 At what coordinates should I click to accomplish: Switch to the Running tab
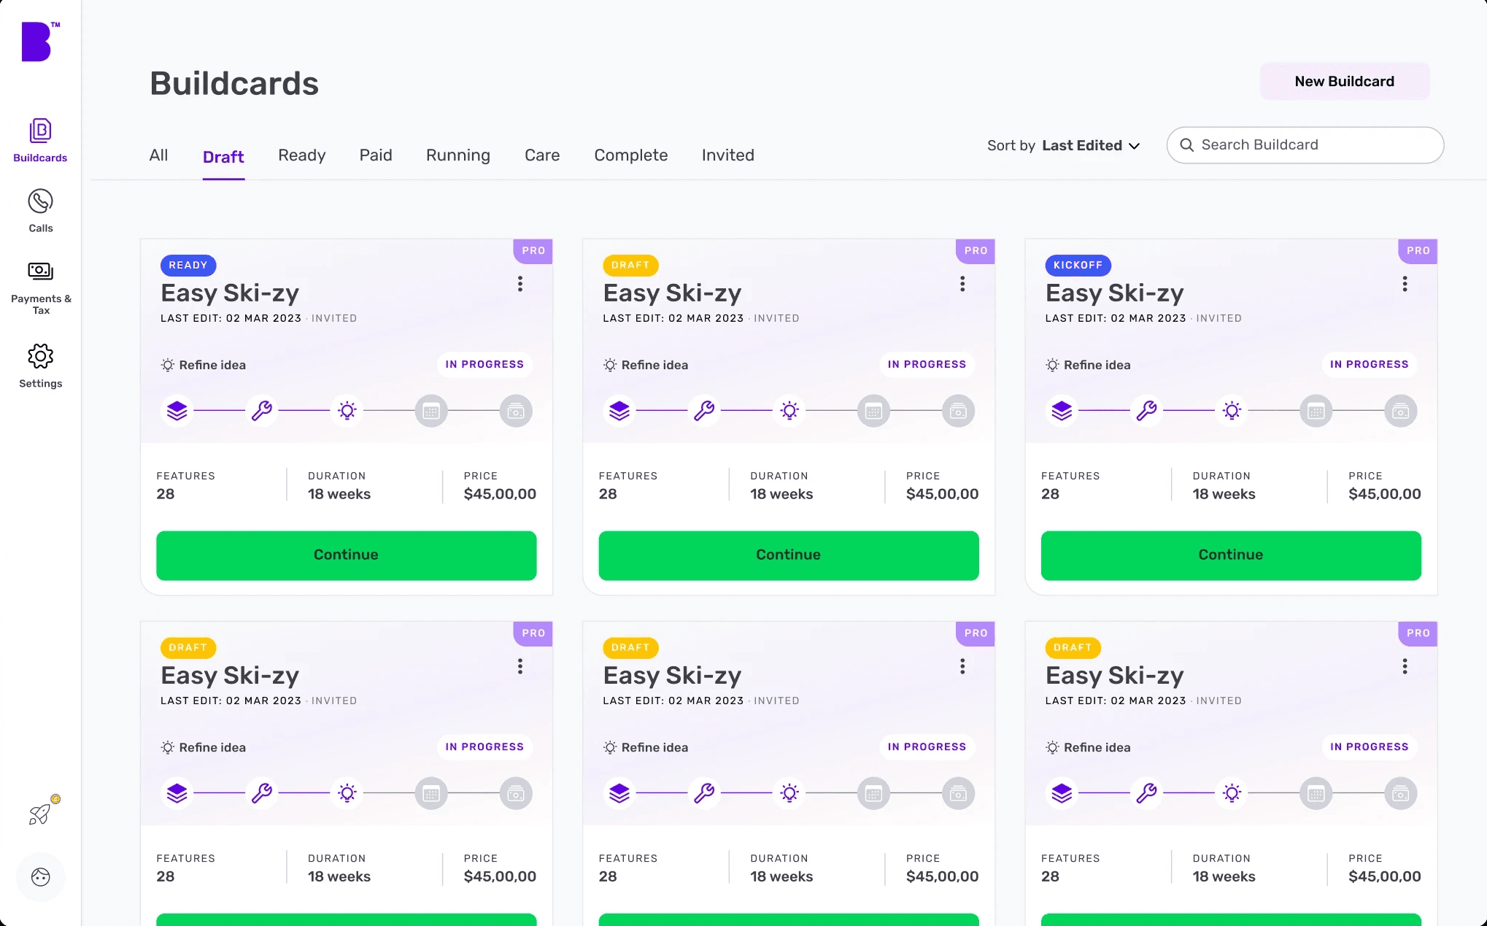457,155
